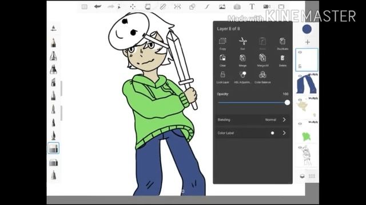Open the Shapes draw-style tool
366x205 pixels.
pos(192,6)
